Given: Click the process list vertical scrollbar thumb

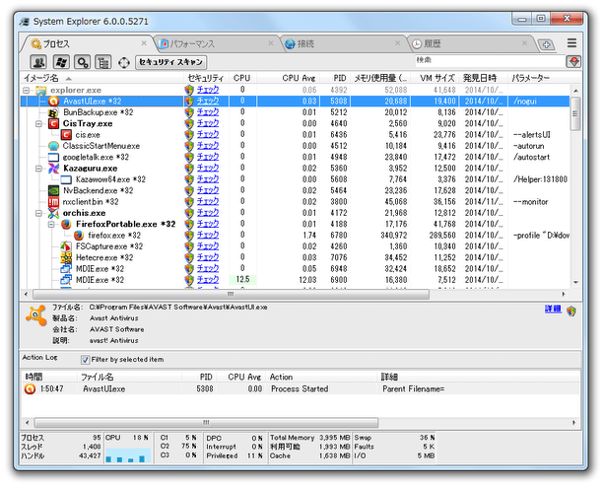Looking at the screenshot, I should [575, 113].
